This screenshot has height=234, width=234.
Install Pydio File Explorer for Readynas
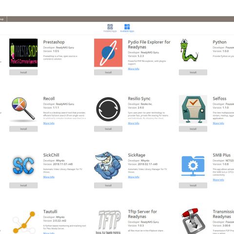click(x=108, y=72)
